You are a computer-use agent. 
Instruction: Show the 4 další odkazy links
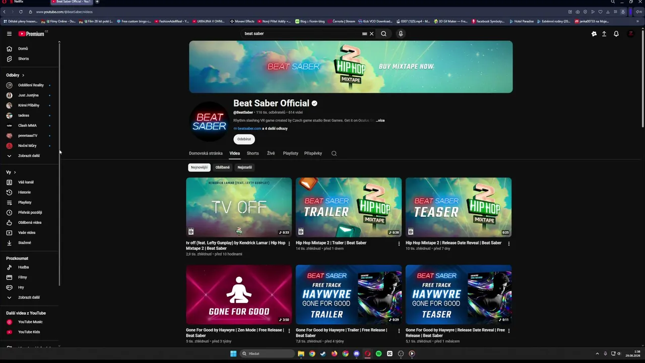[x=275, y=129]
